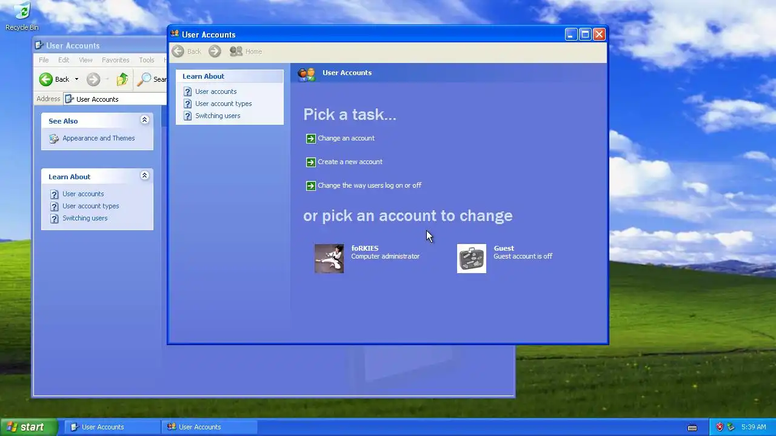Switch to second User Accounts taskbar button

coord(209,427)
